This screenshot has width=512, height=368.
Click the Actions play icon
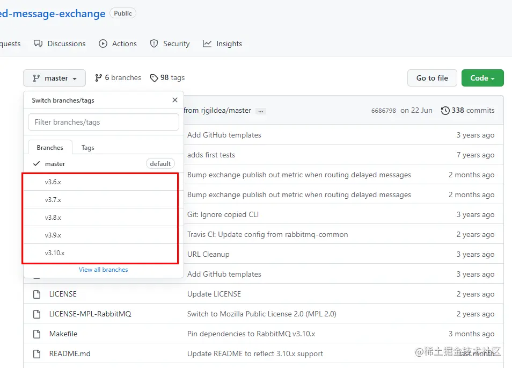click(103, 44)
